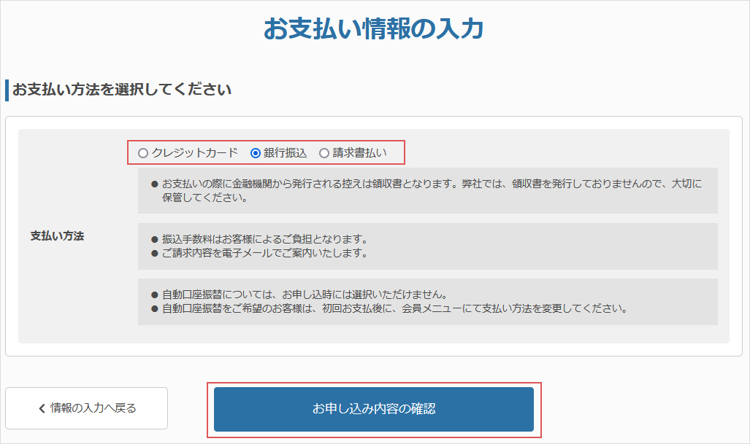This screenshot has height=444, width=750.
Task: Click the 請求書払い label text
Action: tap(359, 153)
